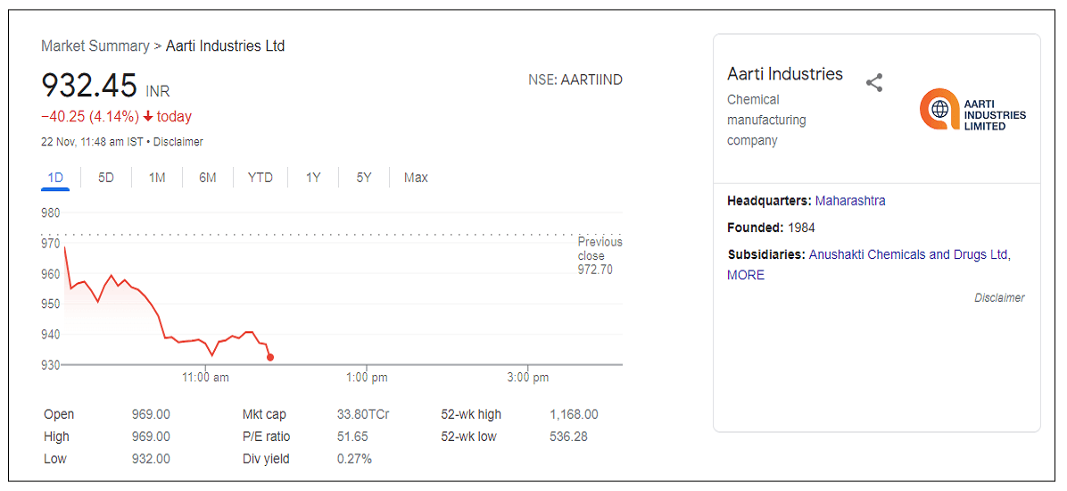Click the Mkt cap value 33.80TCr

click(x=363, y=414)
